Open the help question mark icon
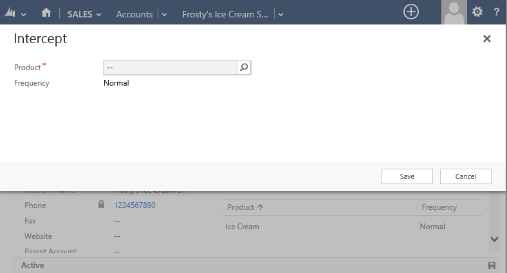 [x=497, y=12]
